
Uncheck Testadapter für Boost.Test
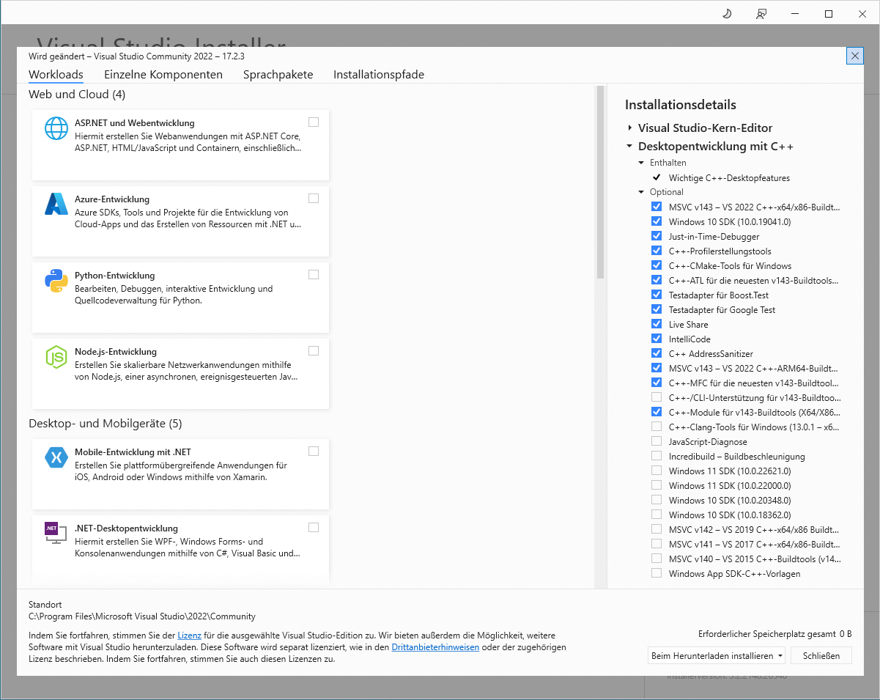pyautogui.click(x=657, y=295)
